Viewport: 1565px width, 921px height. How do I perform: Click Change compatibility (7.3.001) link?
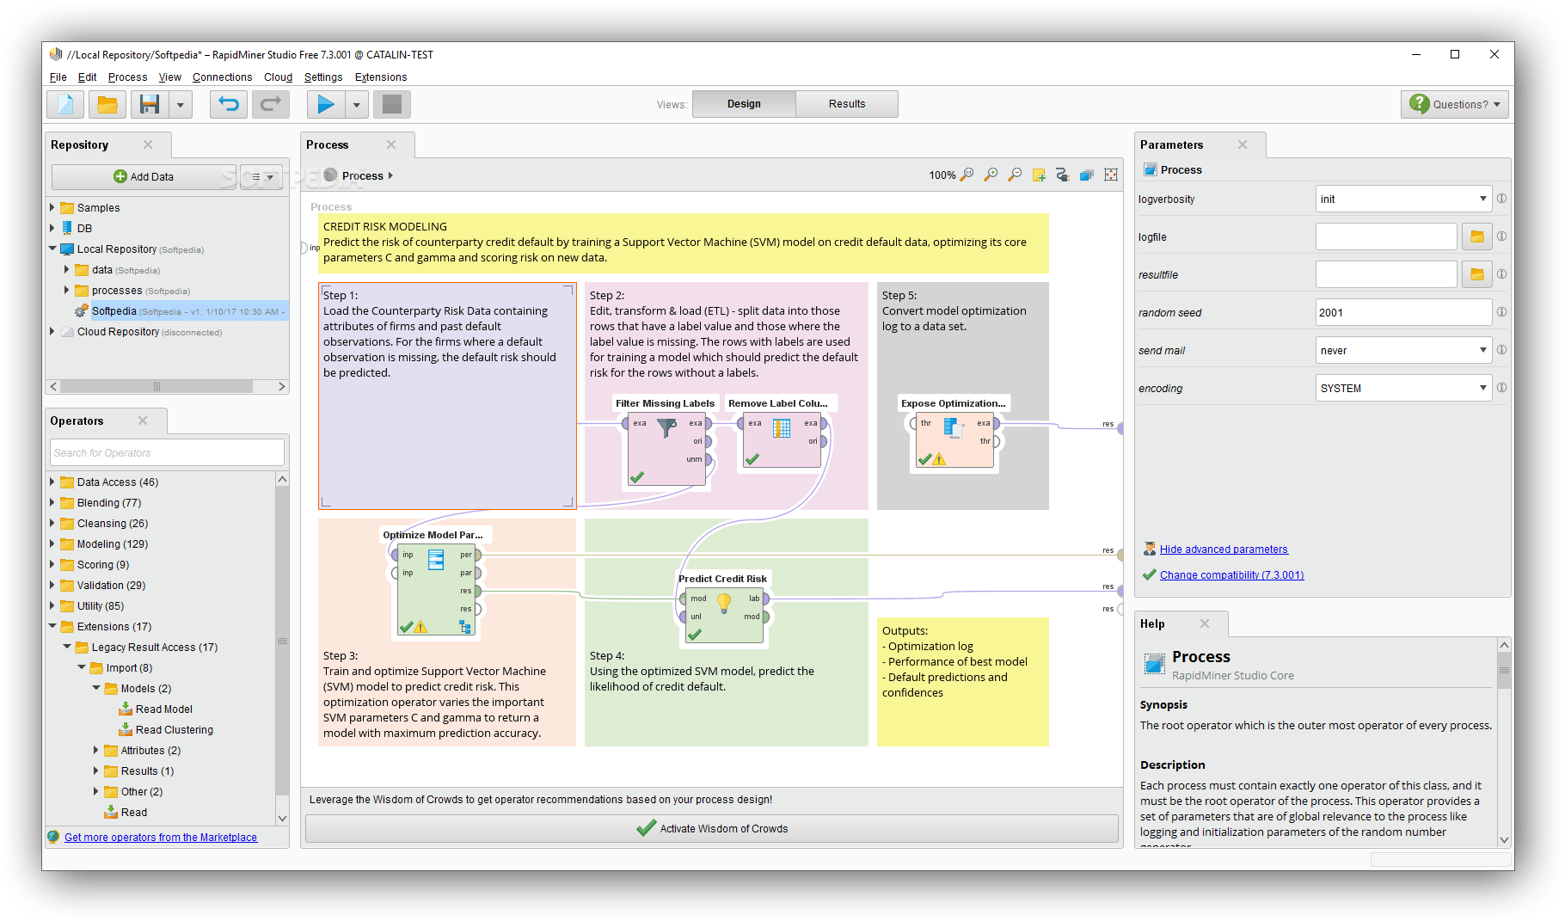point(1231,575)
